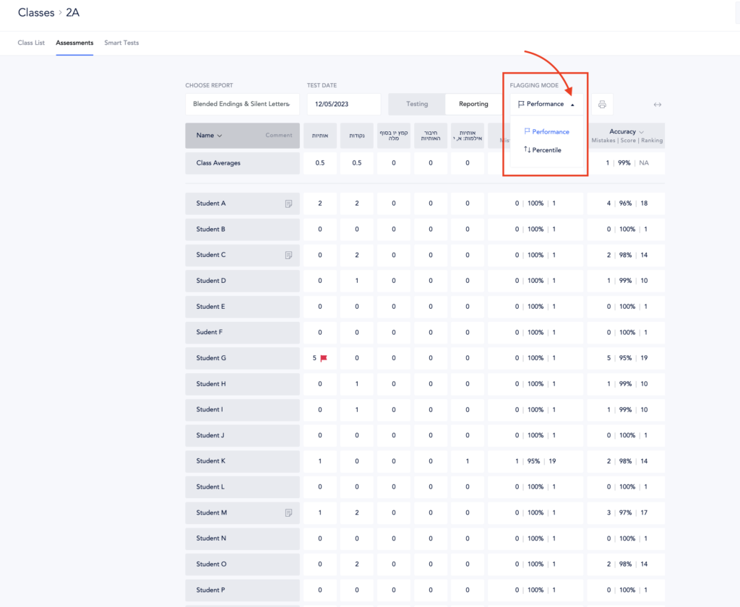Screen dimensions: 740x607
Task: Click the print report icon
Action: point(602,104)
